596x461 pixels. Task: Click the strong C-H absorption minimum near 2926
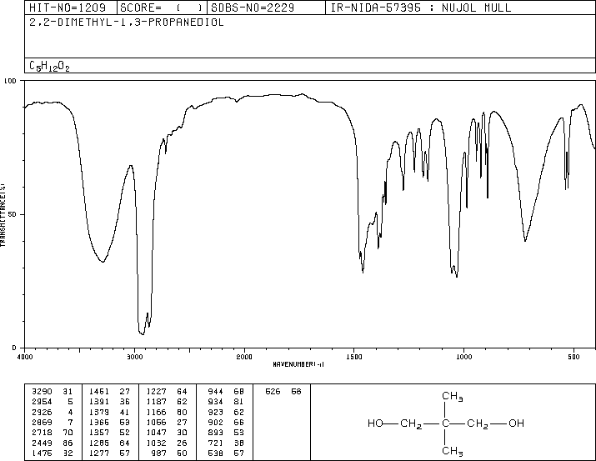point(143,334)
